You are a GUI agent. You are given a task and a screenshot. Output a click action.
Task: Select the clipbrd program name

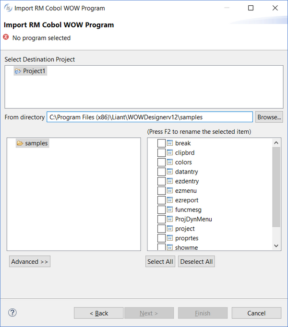point(185,152)
